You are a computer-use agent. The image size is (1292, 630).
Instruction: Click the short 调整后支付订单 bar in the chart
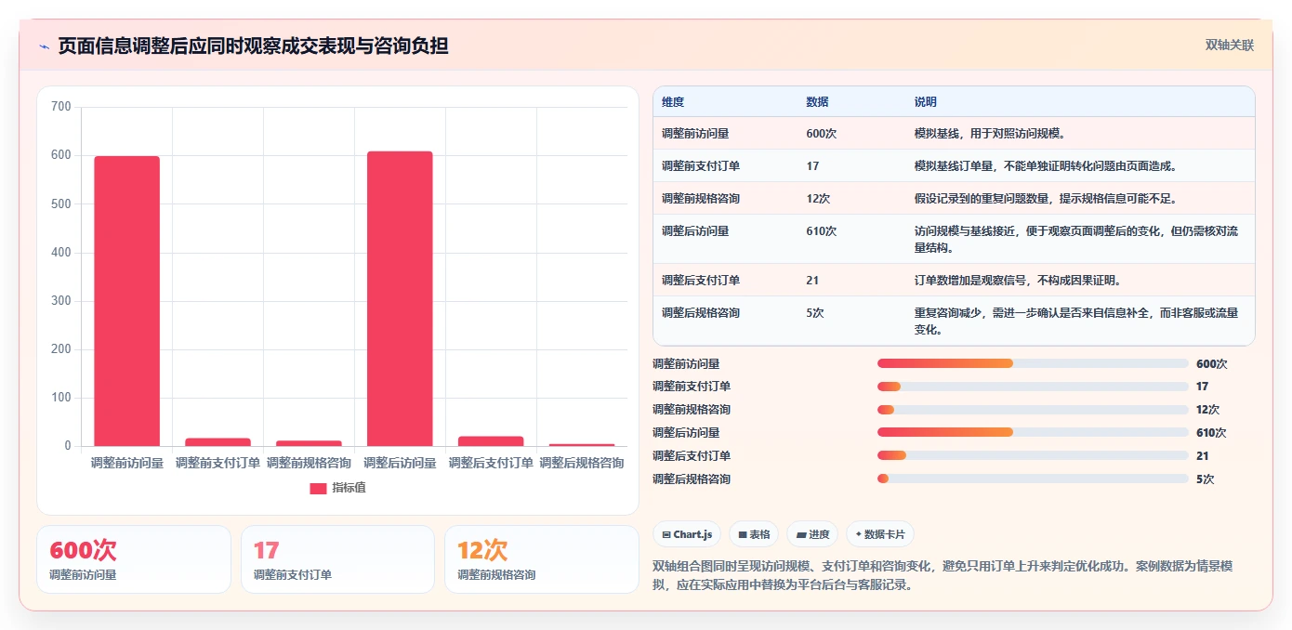[x=491, y=441]
